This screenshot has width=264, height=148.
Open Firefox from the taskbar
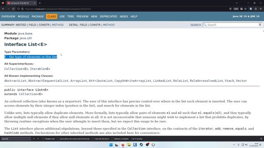pos(123,145)
